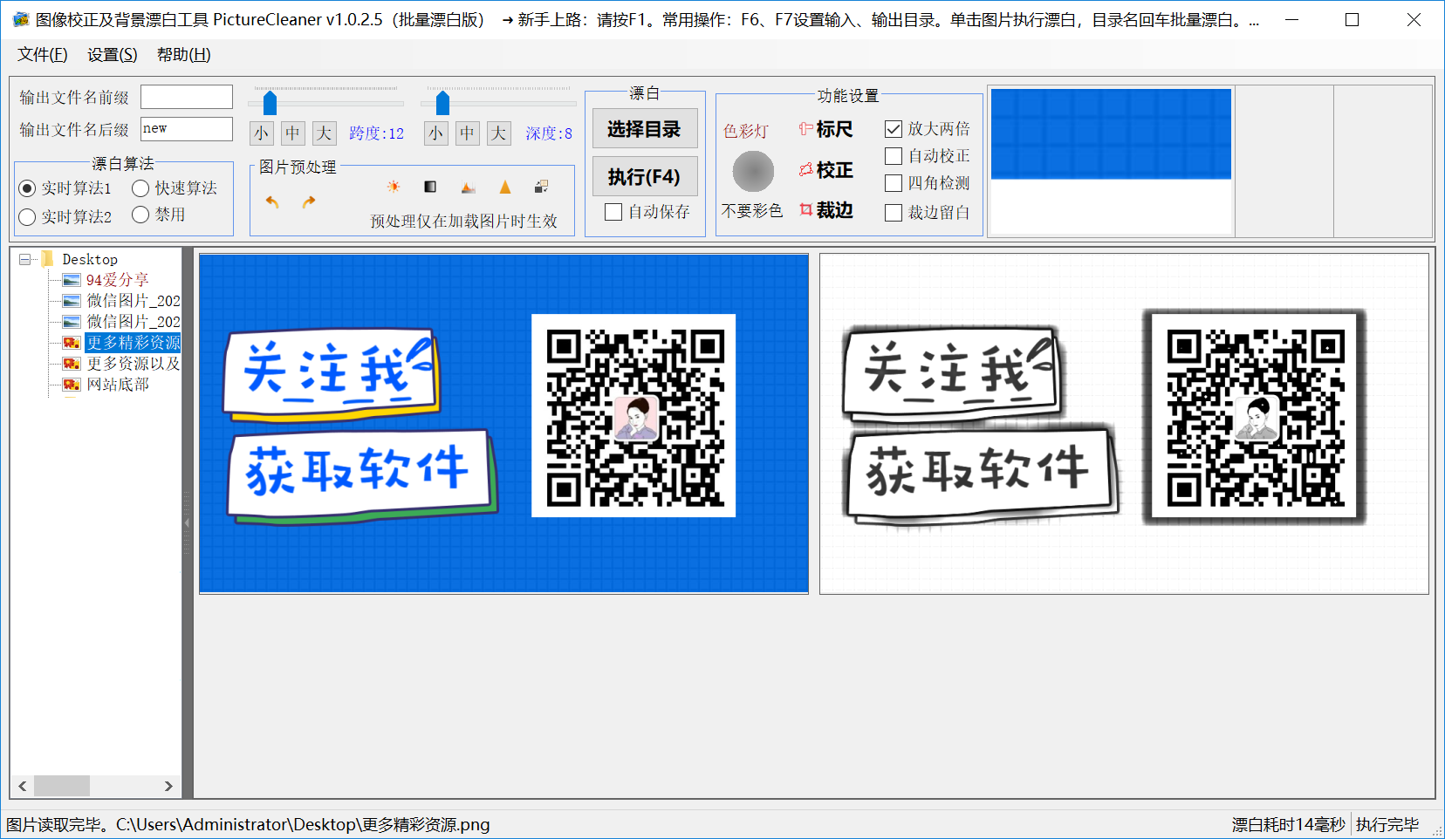Click the original blue source image

coord(503,424)
